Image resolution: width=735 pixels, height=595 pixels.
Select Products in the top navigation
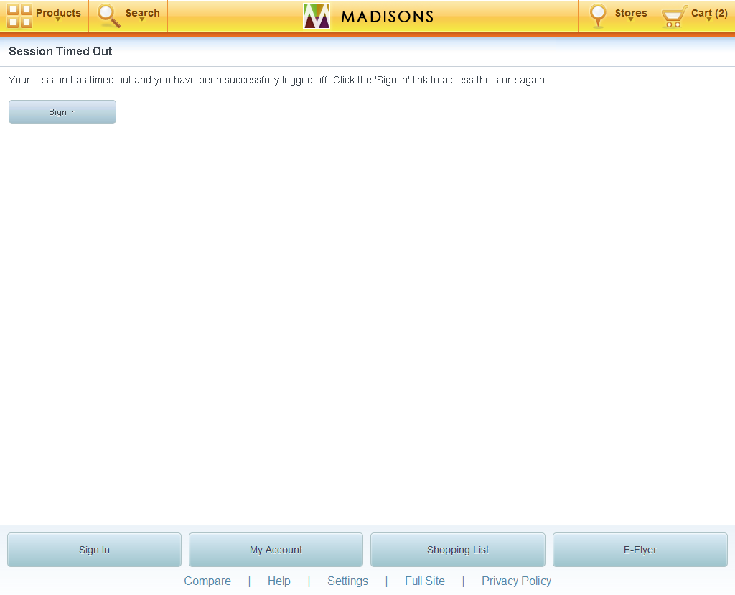57,13
